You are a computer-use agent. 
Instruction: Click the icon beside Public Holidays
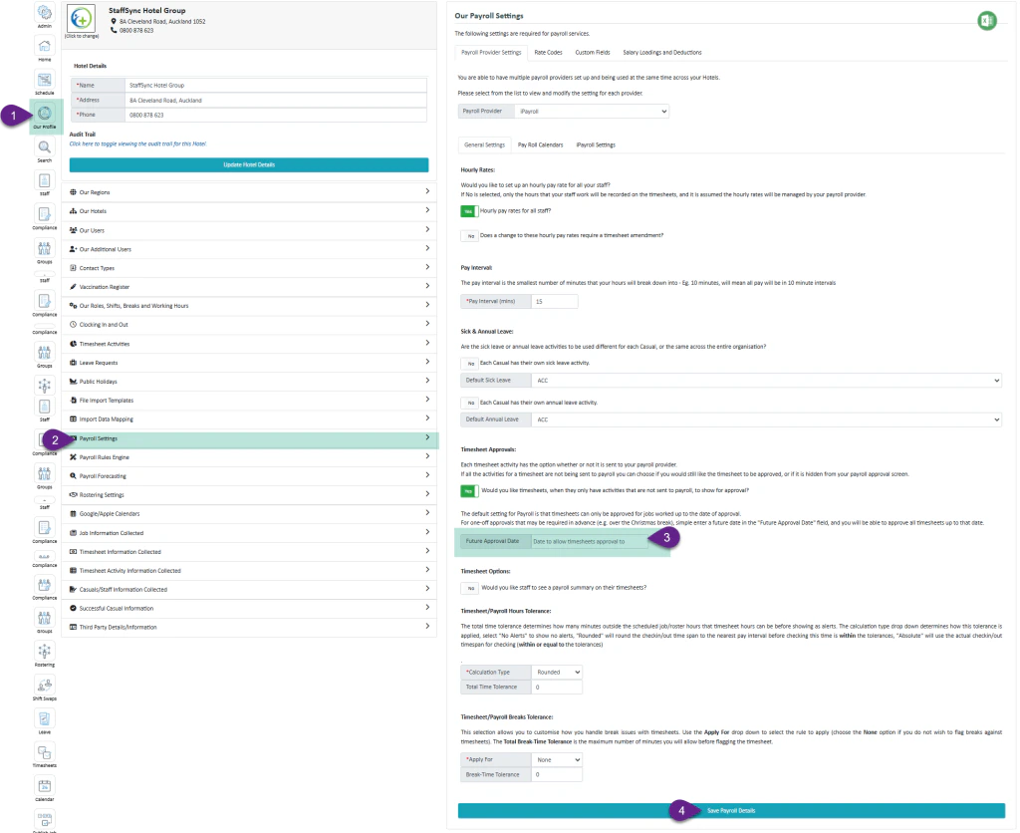(x=74, y=382)
